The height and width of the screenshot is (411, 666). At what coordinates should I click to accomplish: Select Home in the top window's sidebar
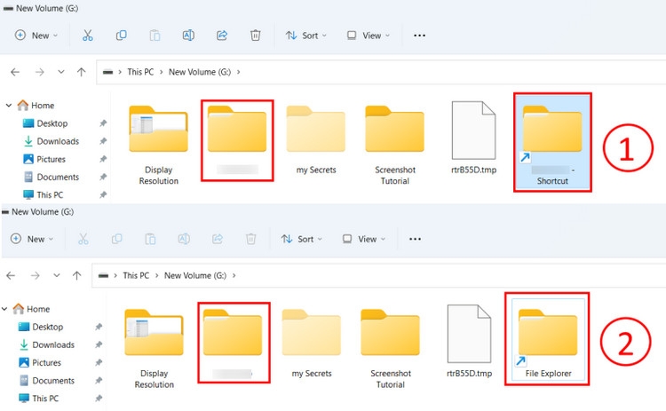point(36,105)
